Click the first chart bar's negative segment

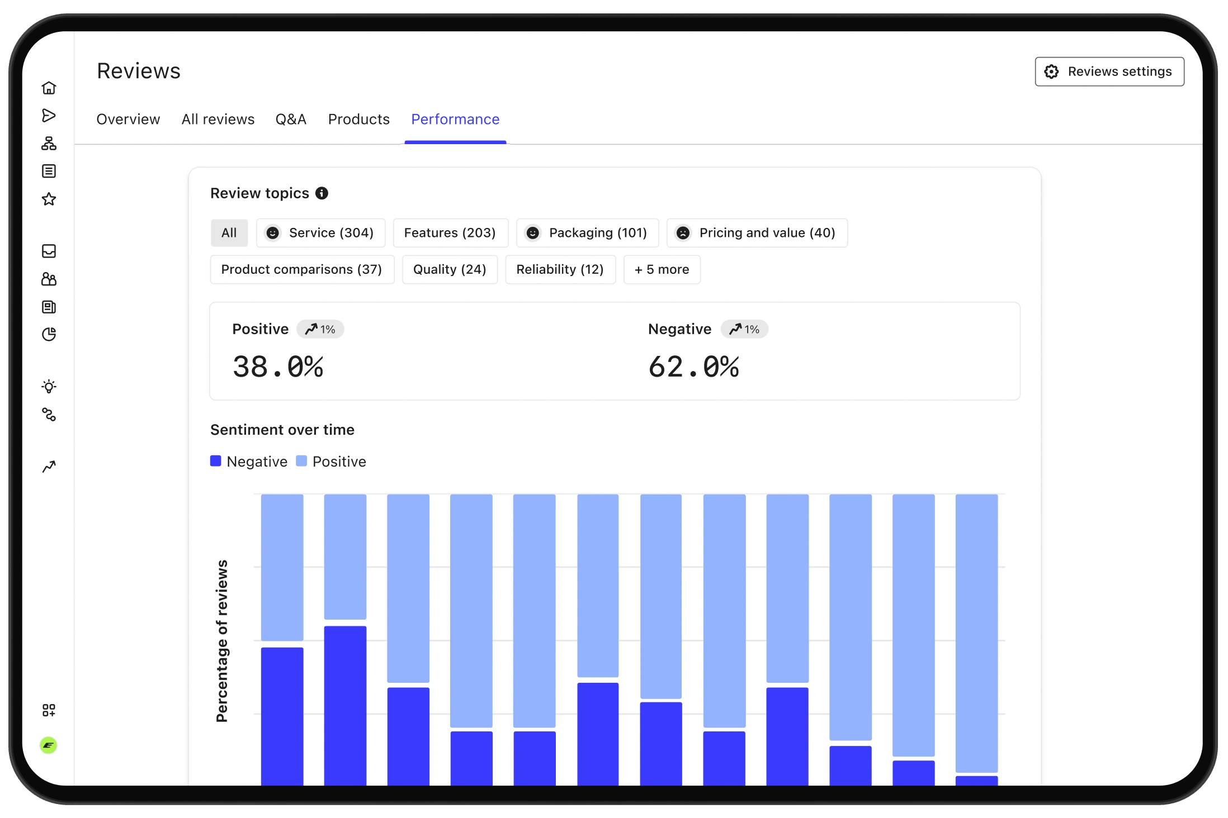pos(282,716)
